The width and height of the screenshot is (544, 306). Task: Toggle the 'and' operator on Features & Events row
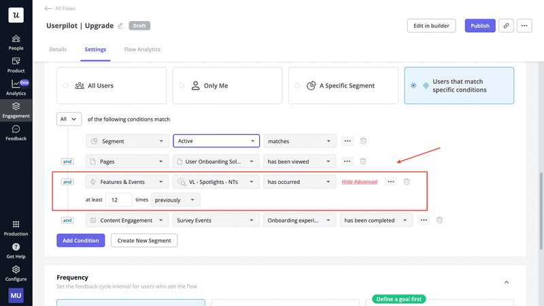point(67,182)
